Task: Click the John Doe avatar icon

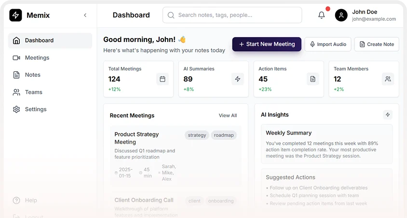Action: 341,15
